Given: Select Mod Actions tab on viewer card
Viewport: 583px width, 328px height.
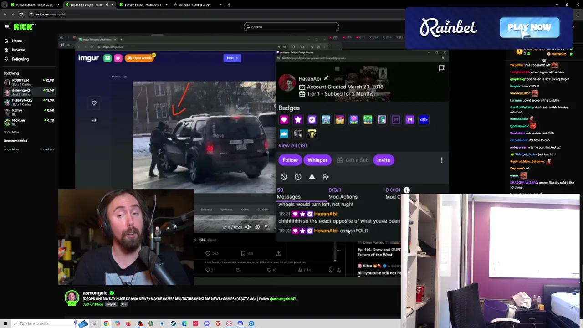Looking at the screenshot, I should click(343, 194).
